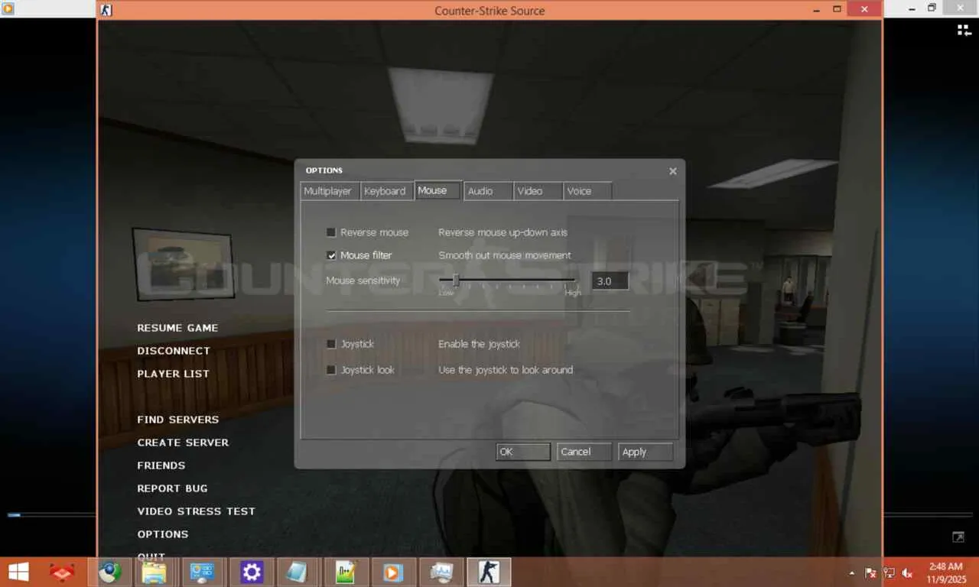Click the "Smooth out mouse movement" text
The width and height of the screenshot is (979, 587).
(x=505, y=255)
